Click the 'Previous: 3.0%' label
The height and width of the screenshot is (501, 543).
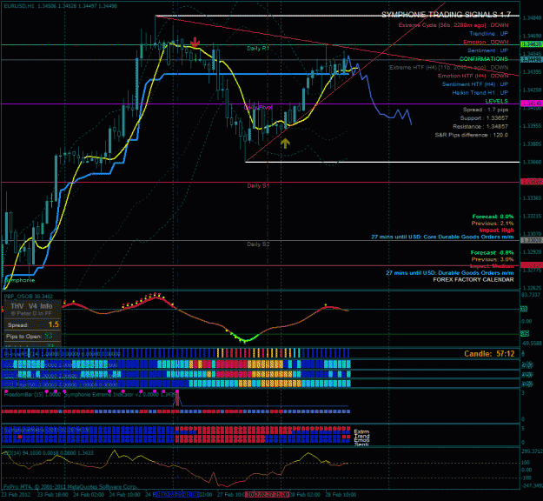(x=493, y=259)
